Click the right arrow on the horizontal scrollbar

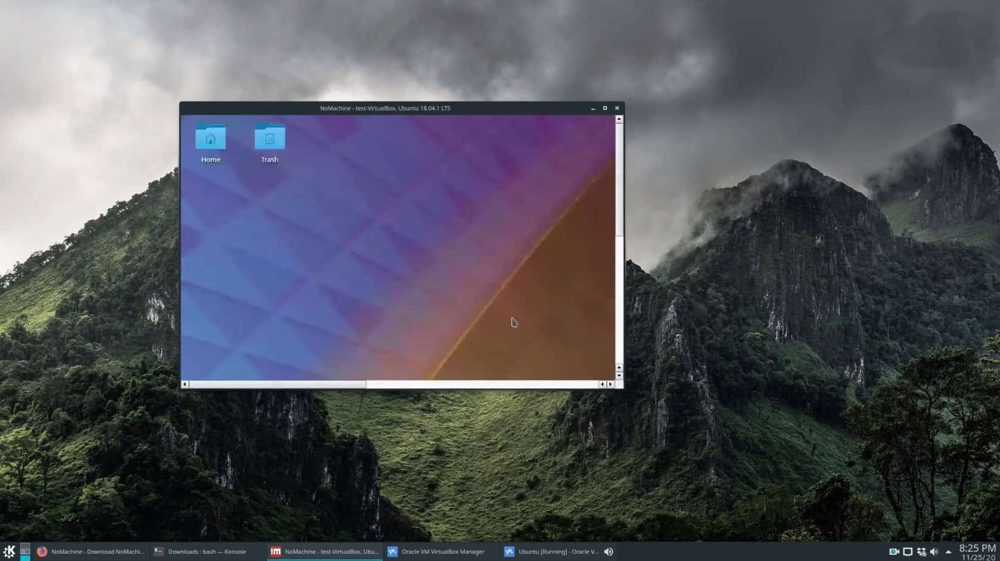(x=611, y=384)
